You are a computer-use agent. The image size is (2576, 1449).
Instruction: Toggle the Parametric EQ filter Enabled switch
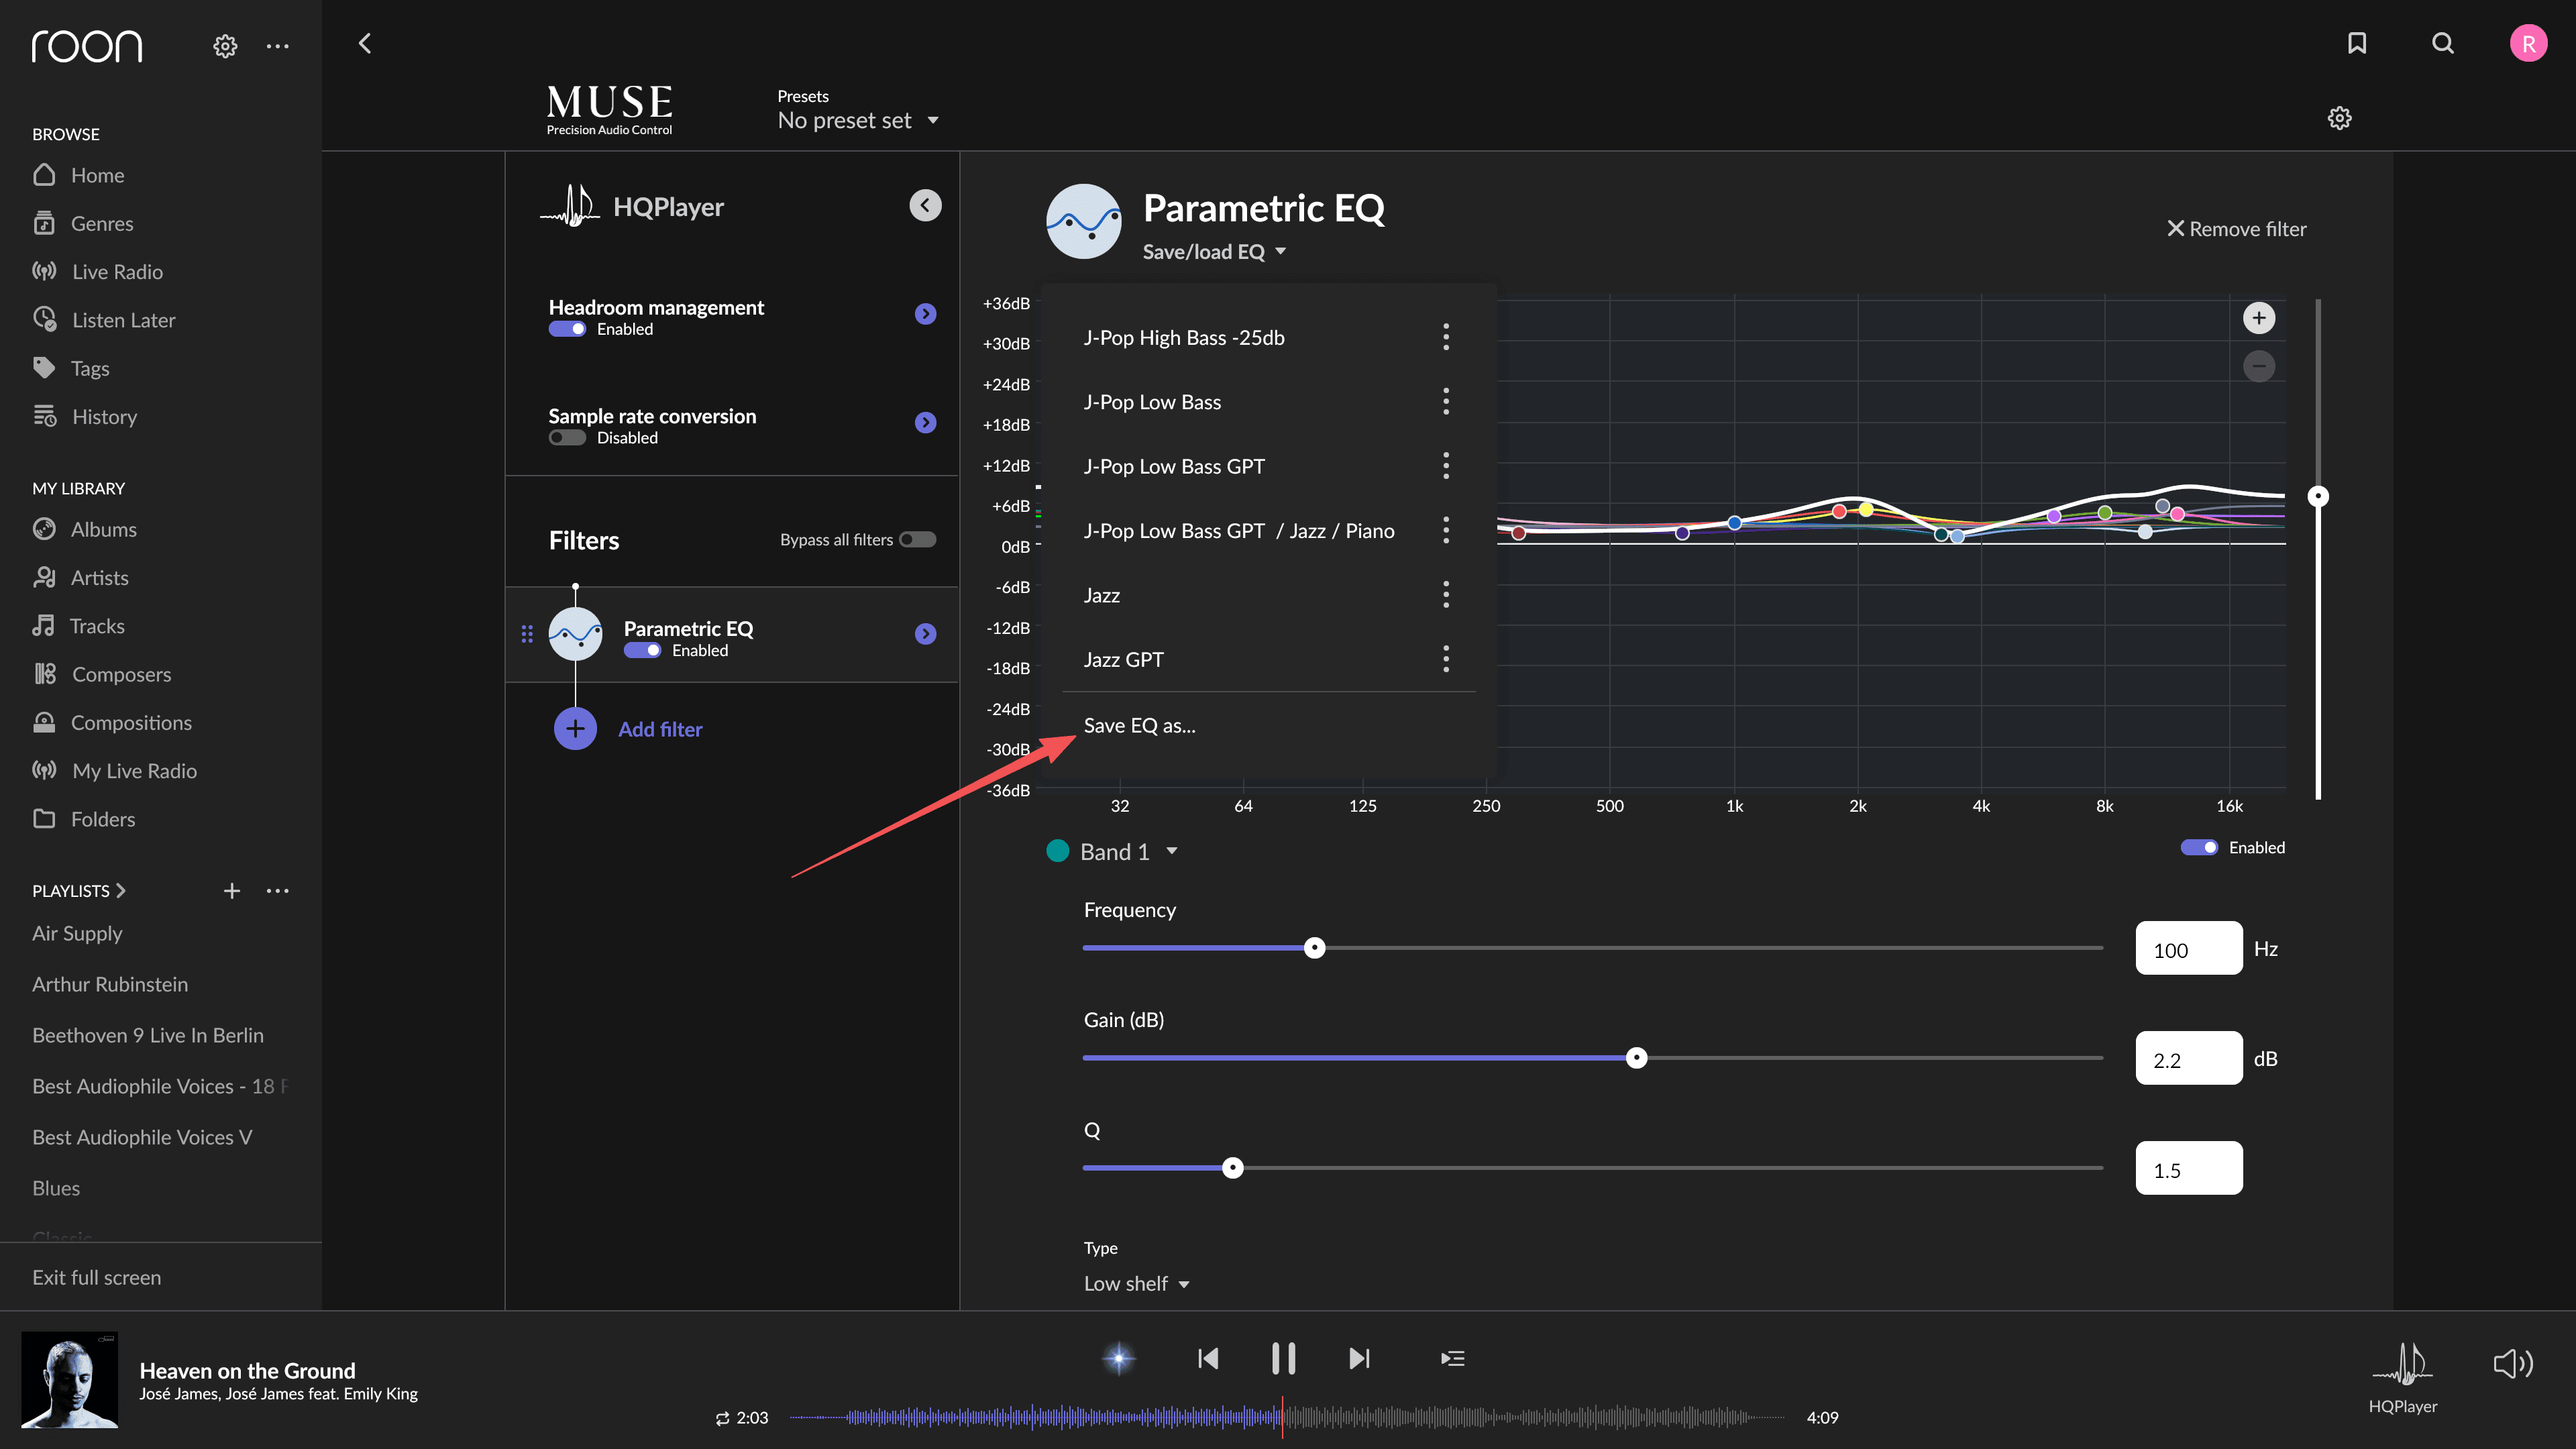642,650
